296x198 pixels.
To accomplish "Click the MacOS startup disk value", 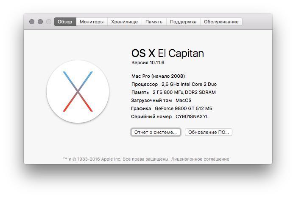I will point(184,100).
